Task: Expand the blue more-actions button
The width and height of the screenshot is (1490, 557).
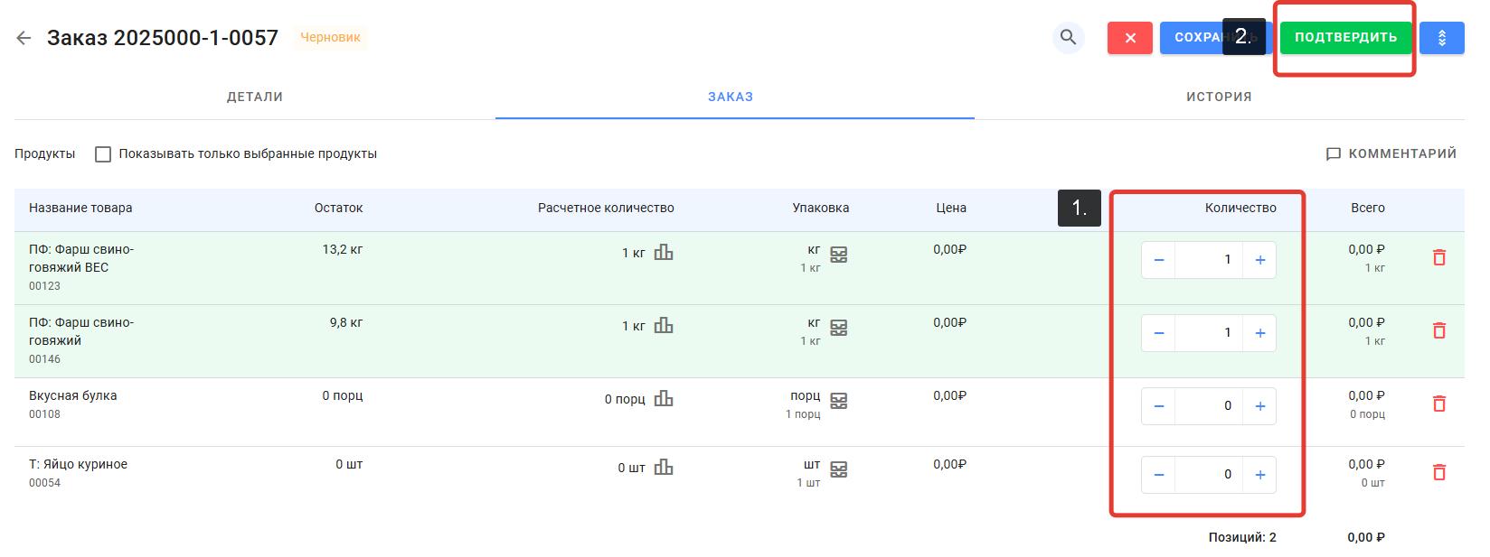Action: [1441, 38]
